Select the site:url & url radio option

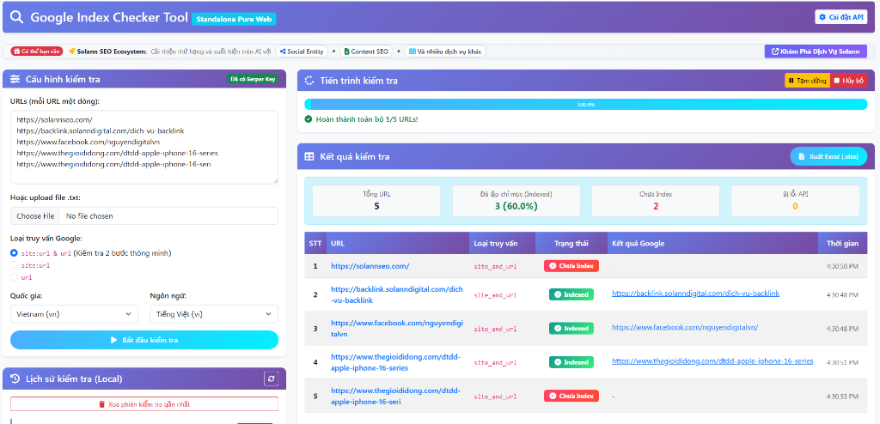point(14,253)
